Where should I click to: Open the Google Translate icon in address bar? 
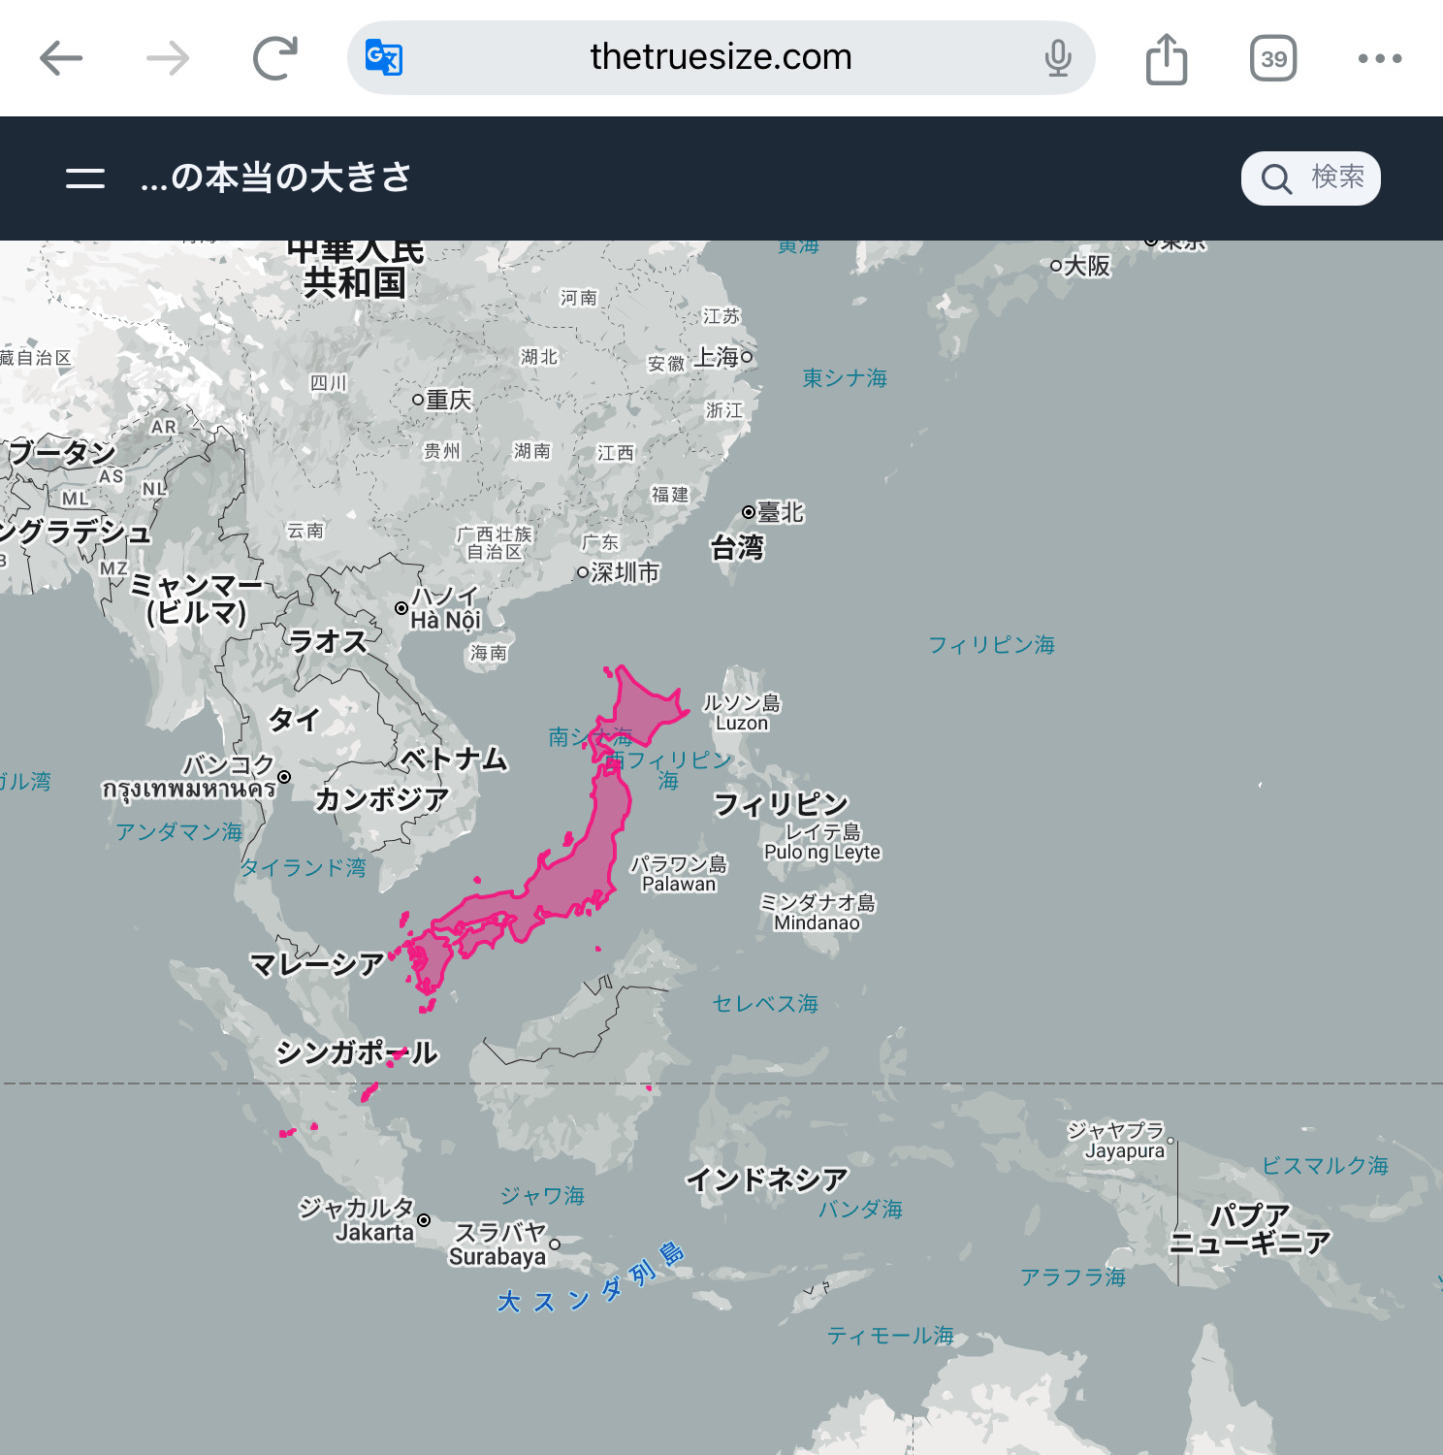coord(384,58)
